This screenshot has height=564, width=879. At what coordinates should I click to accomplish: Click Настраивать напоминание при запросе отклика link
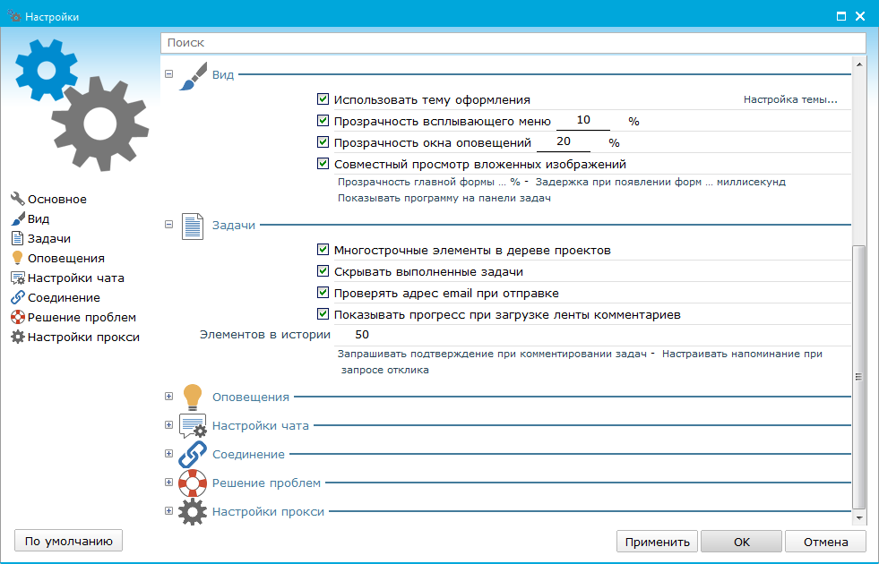click(582, 362)
